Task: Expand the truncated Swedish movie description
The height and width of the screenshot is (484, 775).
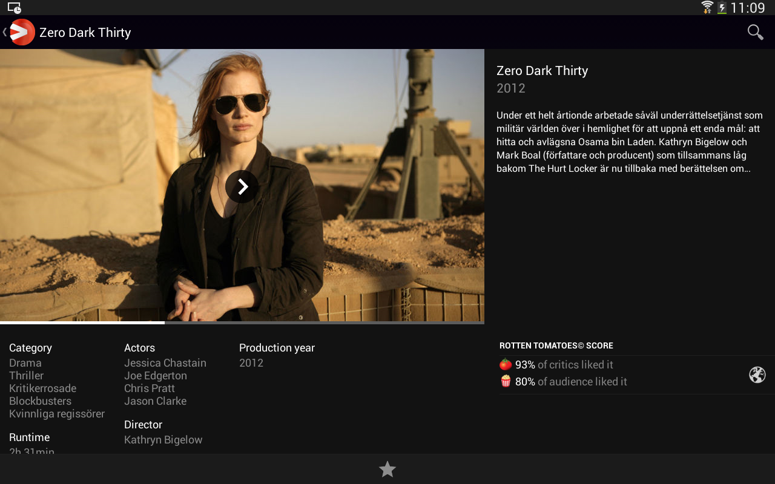Action: click(630, 142)
